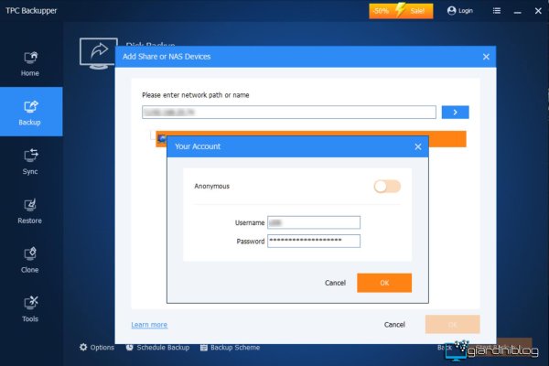Screen dimensions: 549x366
Task: Select the Backup sidebar item
Action: tap(31, 112)
